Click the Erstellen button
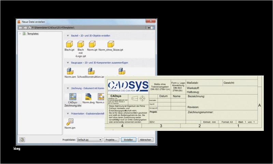This screenshot has width=273, height=164. click(129, 140)
